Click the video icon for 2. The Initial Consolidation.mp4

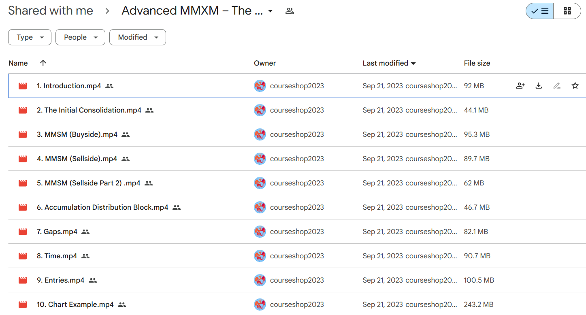coord(23,110)
